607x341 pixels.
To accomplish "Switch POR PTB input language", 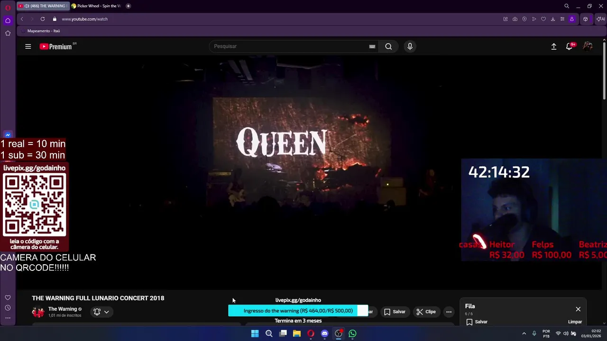I will 546,333.
